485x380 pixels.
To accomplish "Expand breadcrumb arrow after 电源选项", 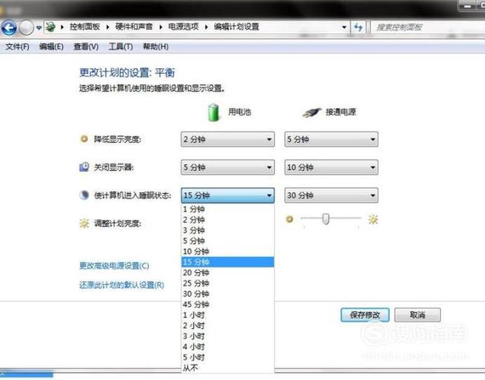I will tap(206, 27).
